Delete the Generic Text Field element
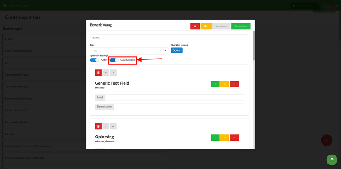Screen dimensions: 341x169 (x=98, y=73)
